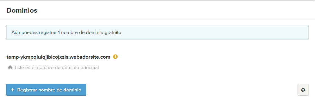The image size is (315, 101).
Task: Open the cog options button at the right
Action: pos(303,90)
